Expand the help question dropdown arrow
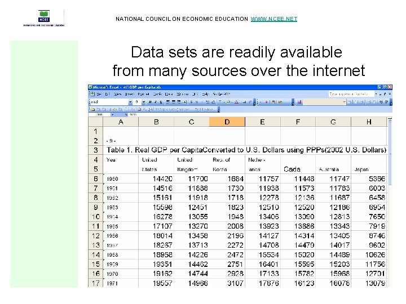Screen dimensions: 406x304 click(376, 94)
